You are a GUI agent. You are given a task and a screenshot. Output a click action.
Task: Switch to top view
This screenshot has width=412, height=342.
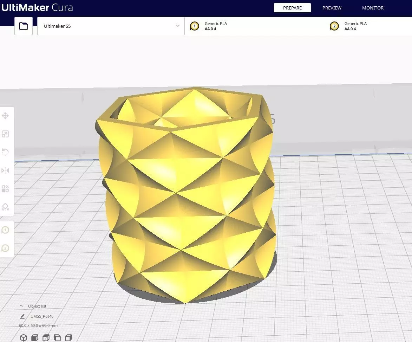(46, 337)
